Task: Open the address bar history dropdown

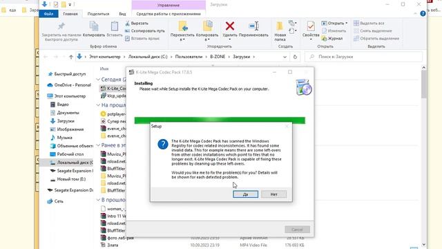Action: (x=285, y=57)
